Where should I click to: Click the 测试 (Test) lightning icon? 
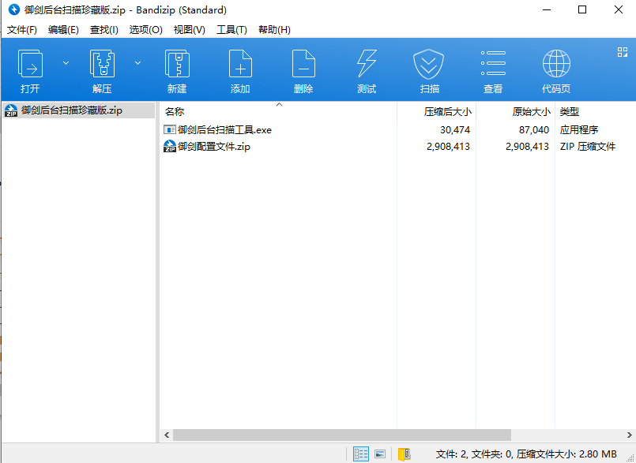coord(367,64)
